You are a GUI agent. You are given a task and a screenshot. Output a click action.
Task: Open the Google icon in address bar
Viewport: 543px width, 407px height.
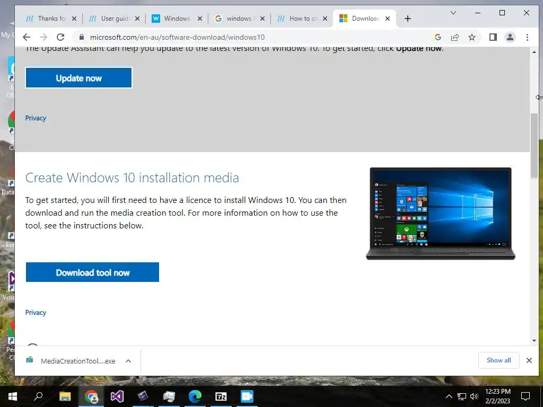(437, 38)
